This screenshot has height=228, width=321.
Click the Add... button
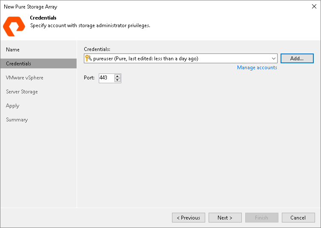[297, 58]
